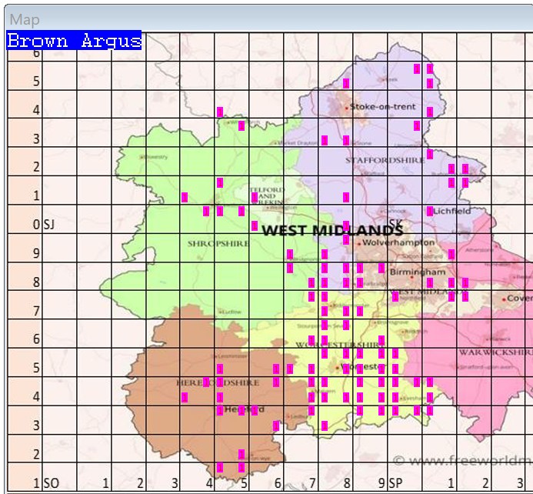
Task: Click the freeworldmaps copyright watermark
Action: coord(461,461)
